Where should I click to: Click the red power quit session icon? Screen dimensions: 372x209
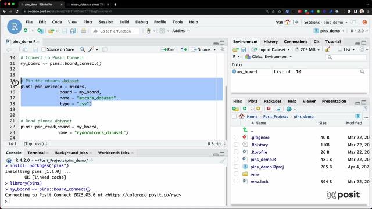[x=364, y=22]
